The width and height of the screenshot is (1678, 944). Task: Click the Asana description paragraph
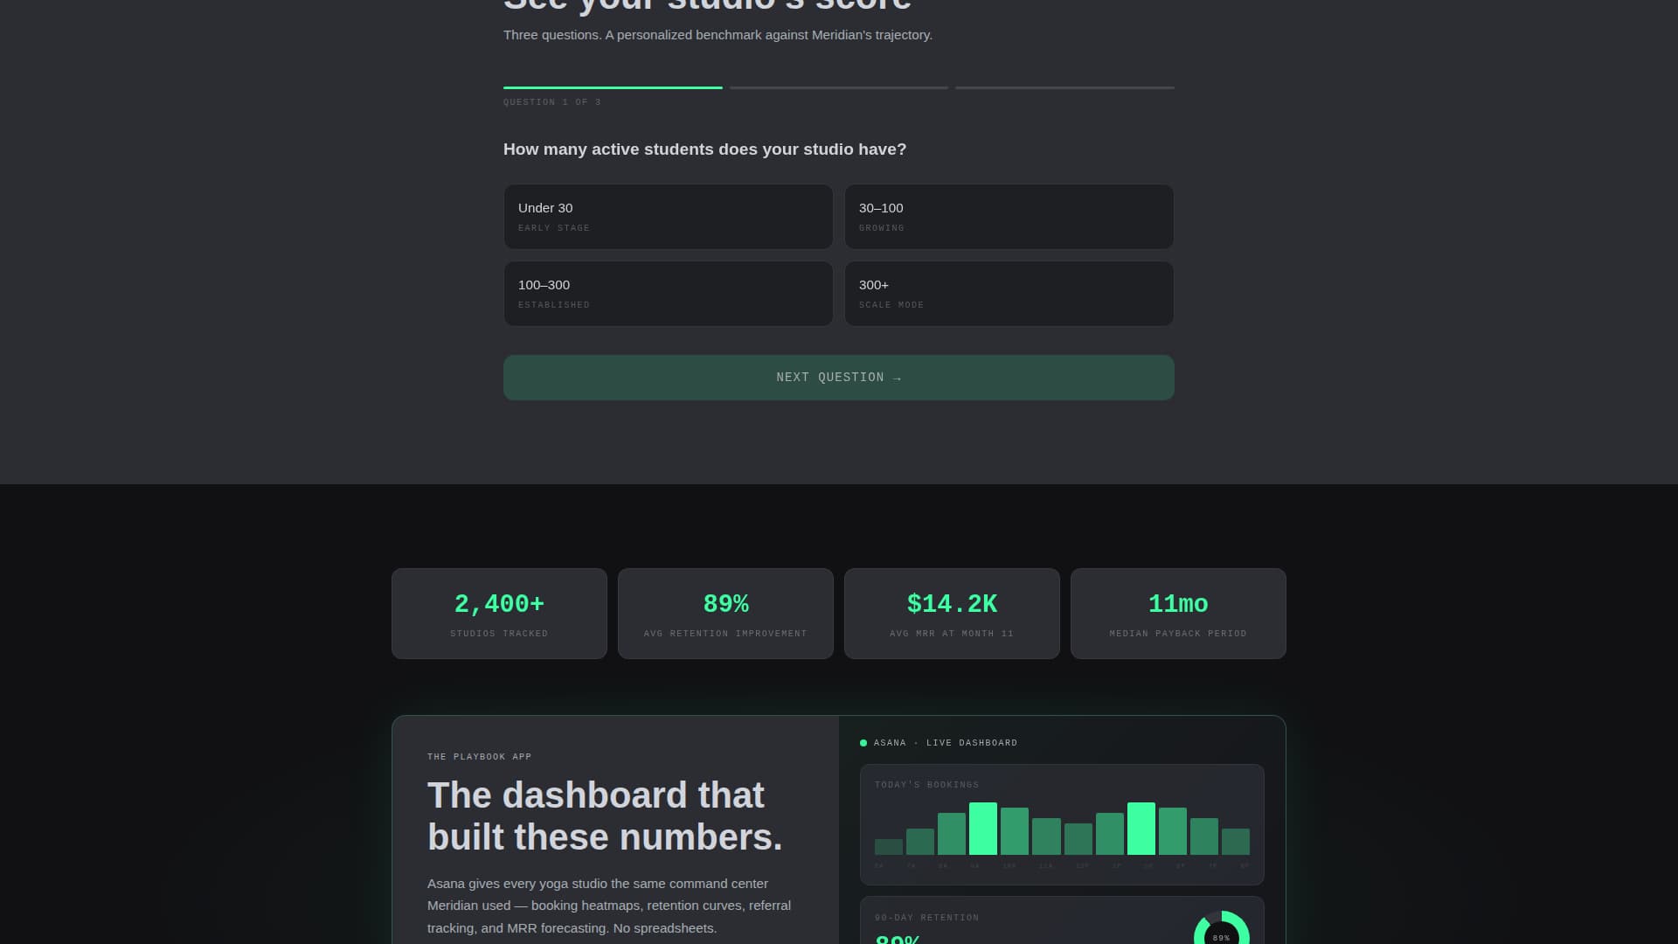[x=609, y=906]
